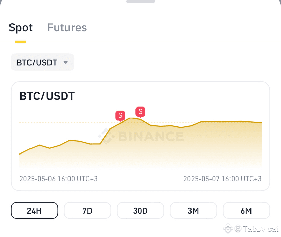Screen dimensions: 281x237
Task: Click the second red S sell marker
Action: coord(140,112)
